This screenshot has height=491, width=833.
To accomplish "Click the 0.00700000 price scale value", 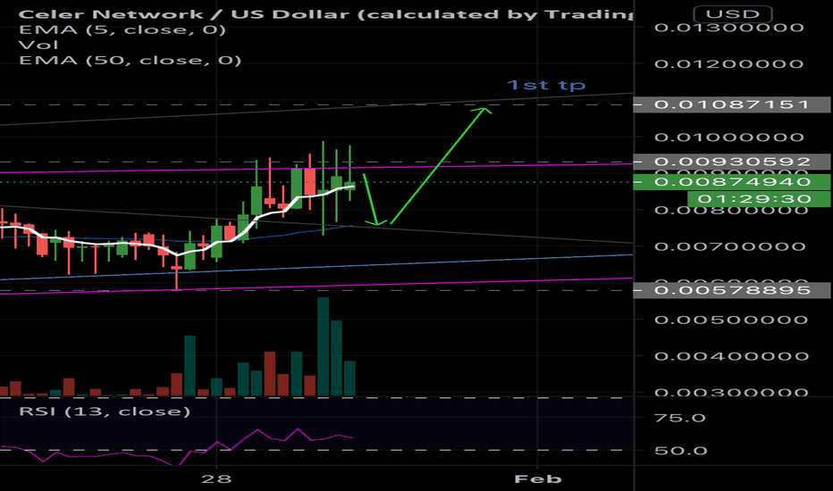I will click(729, 246).
